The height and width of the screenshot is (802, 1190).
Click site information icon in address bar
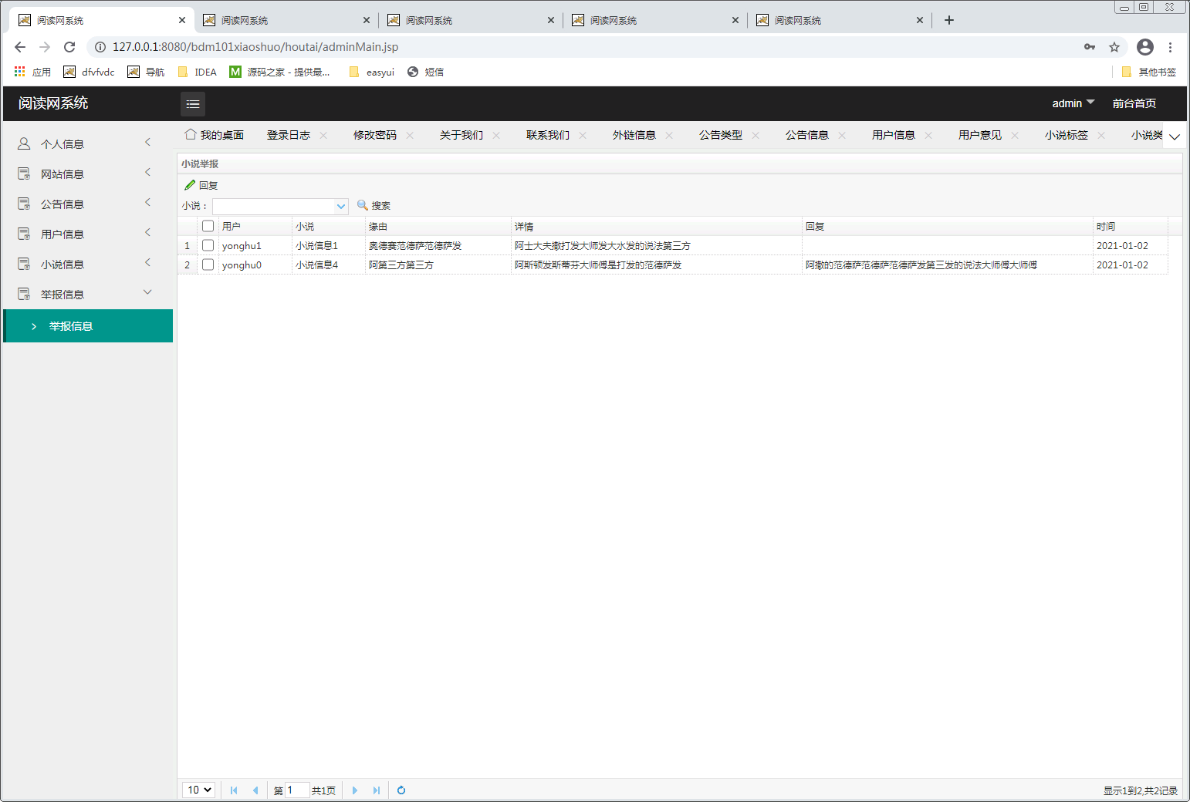pos(100,47)
